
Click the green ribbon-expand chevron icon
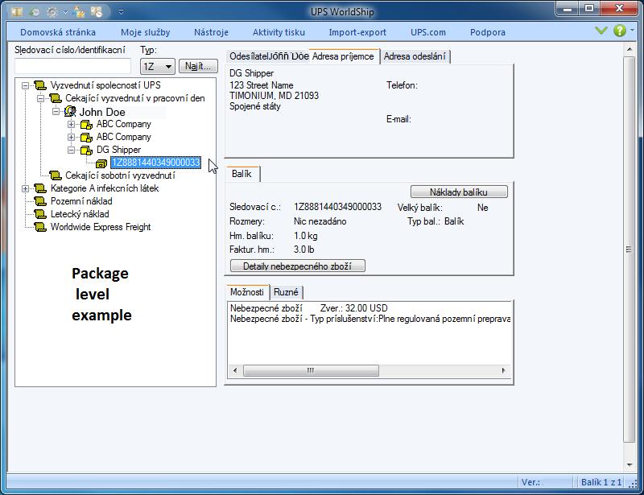coord(601,31)
